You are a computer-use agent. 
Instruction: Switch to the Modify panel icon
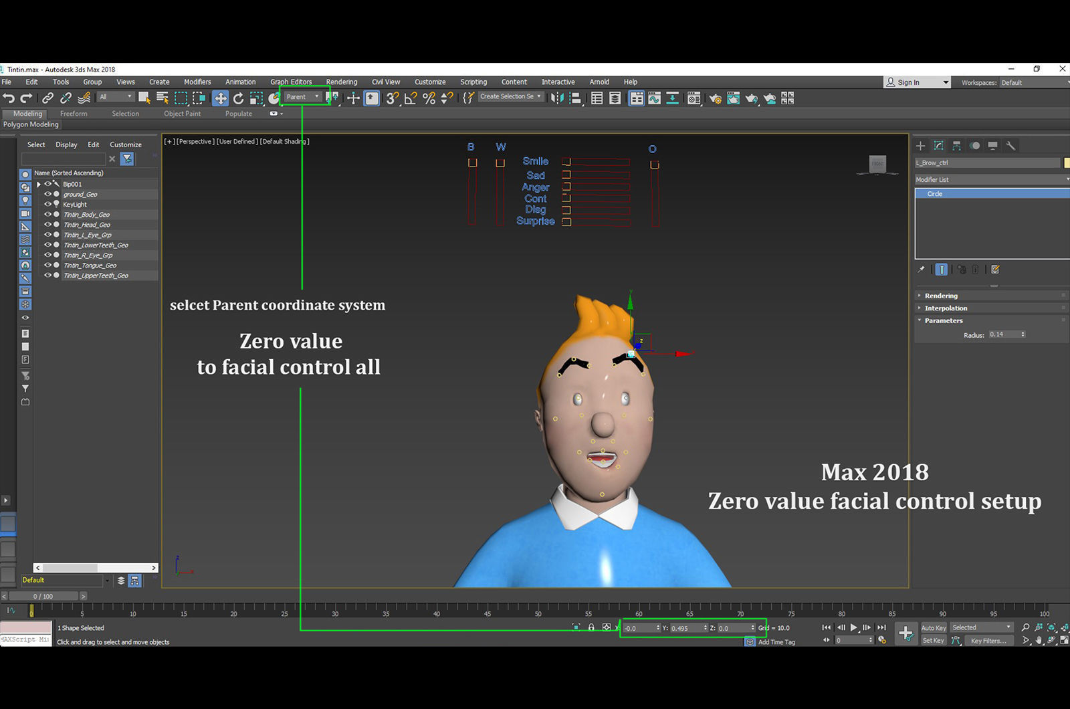pyautogui.click(x=939, y=146)
